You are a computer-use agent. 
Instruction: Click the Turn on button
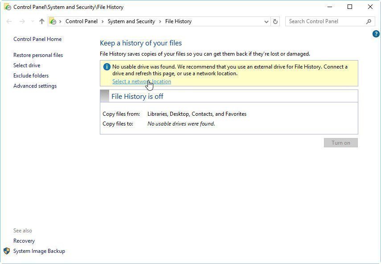340,143
